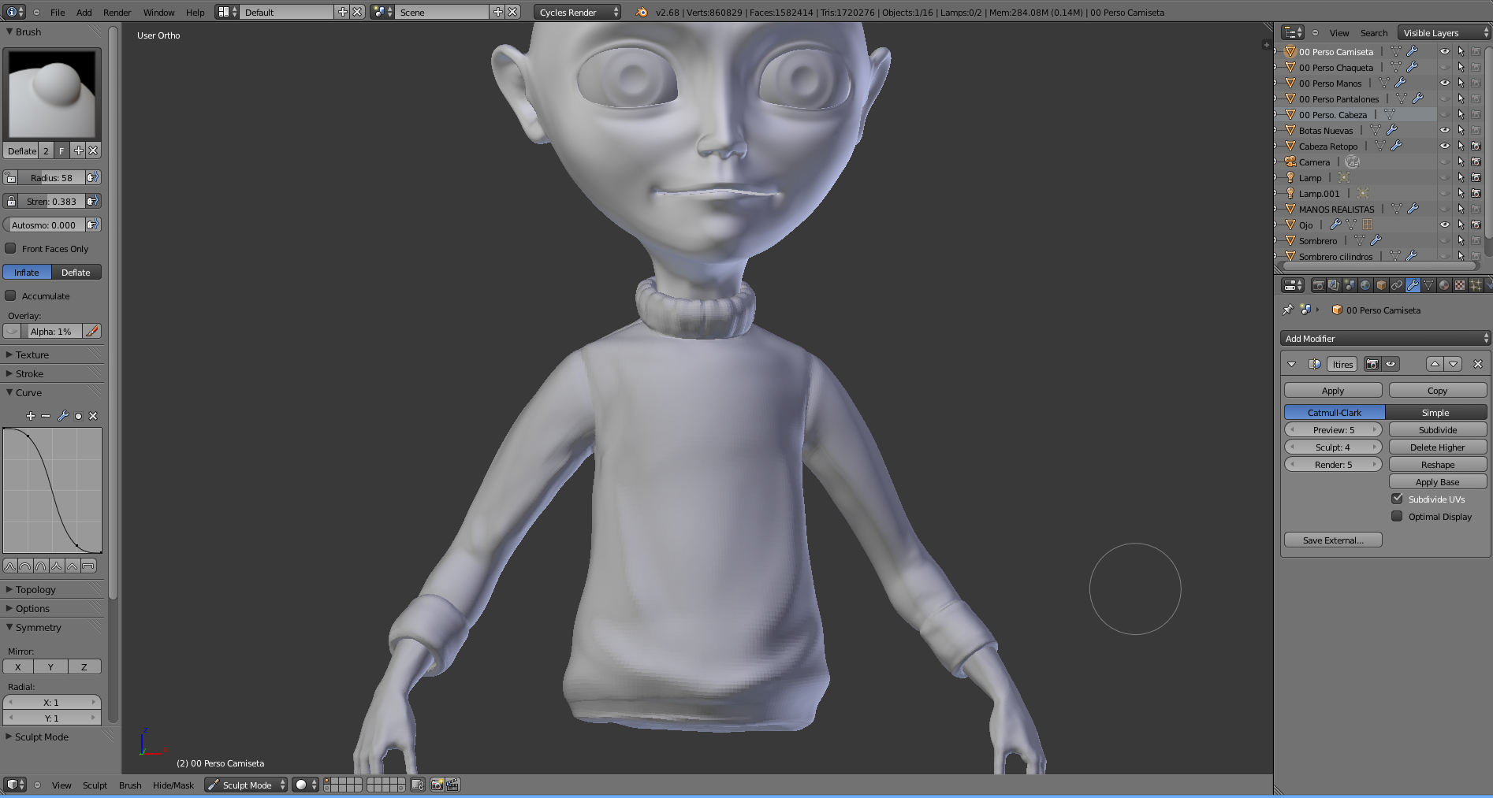Click the OpenGL render image camera icon
The image size is (1493, 798).
(437, 785)
